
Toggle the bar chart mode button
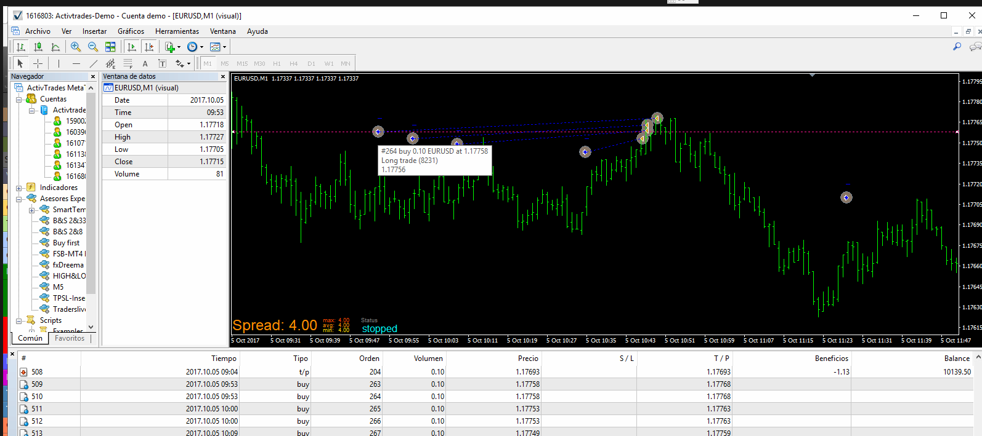(21, 47)
